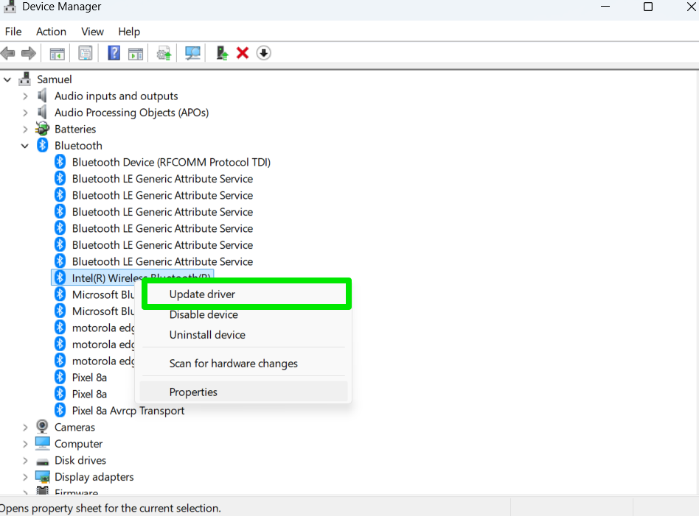Image resolution: width=699 pixels, height=516 pixels.
Task: Expand the Cameras category
Action: [x=25, y=428]
